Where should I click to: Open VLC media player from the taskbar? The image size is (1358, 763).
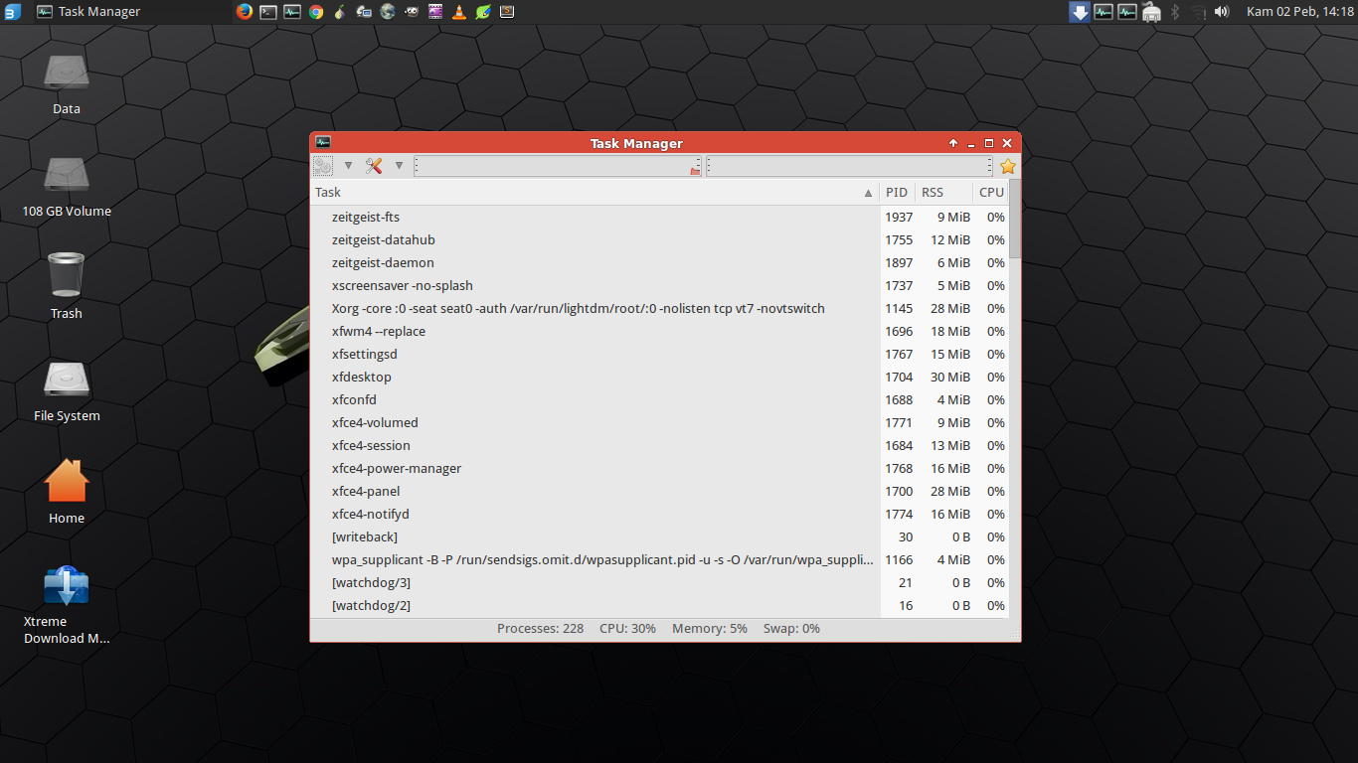pyautogui.click(x=458, y=11)
